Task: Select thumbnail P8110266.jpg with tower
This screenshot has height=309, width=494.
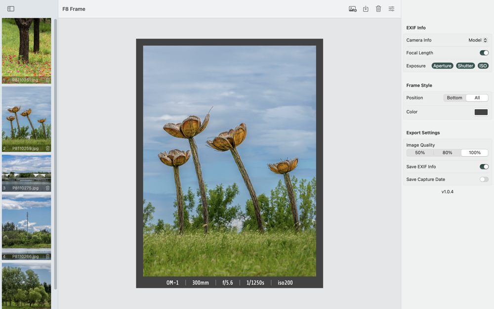Action: point(27,227)
